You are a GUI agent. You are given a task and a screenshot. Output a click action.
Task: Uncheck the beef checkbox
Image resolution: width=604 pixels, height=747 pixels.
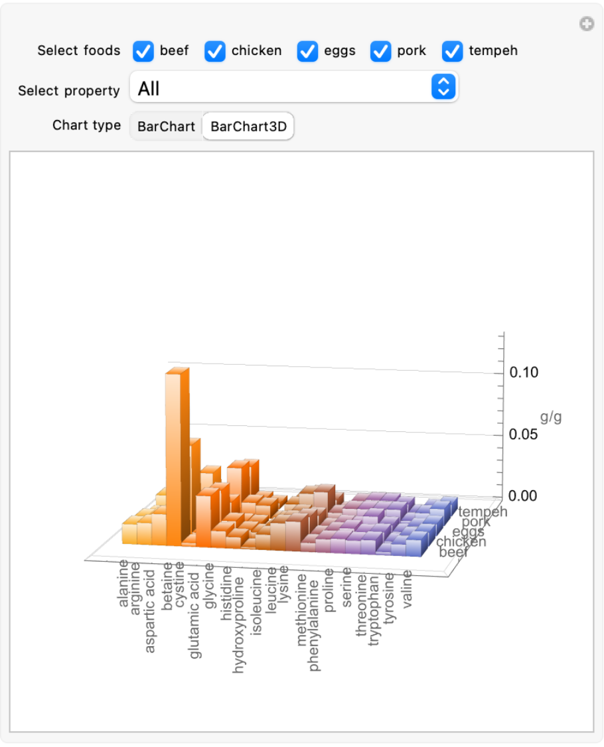pyautogui.click(x=143, y=51)
